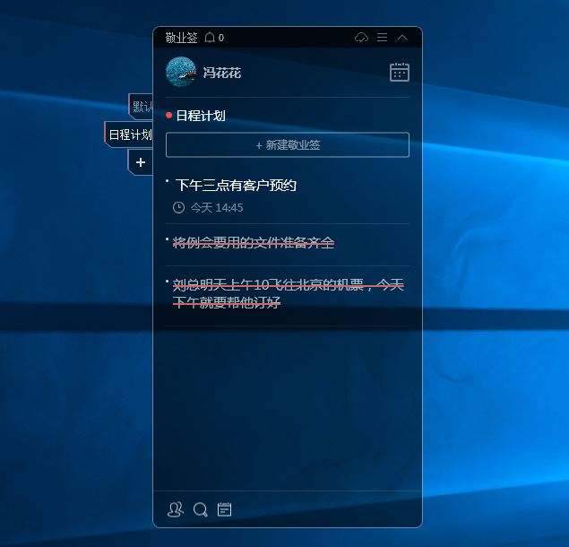Click the search magnifier icon
Image resolution: width=569 pixels, height=547 pixels.
pyautogui.click(x=201, y=509)
